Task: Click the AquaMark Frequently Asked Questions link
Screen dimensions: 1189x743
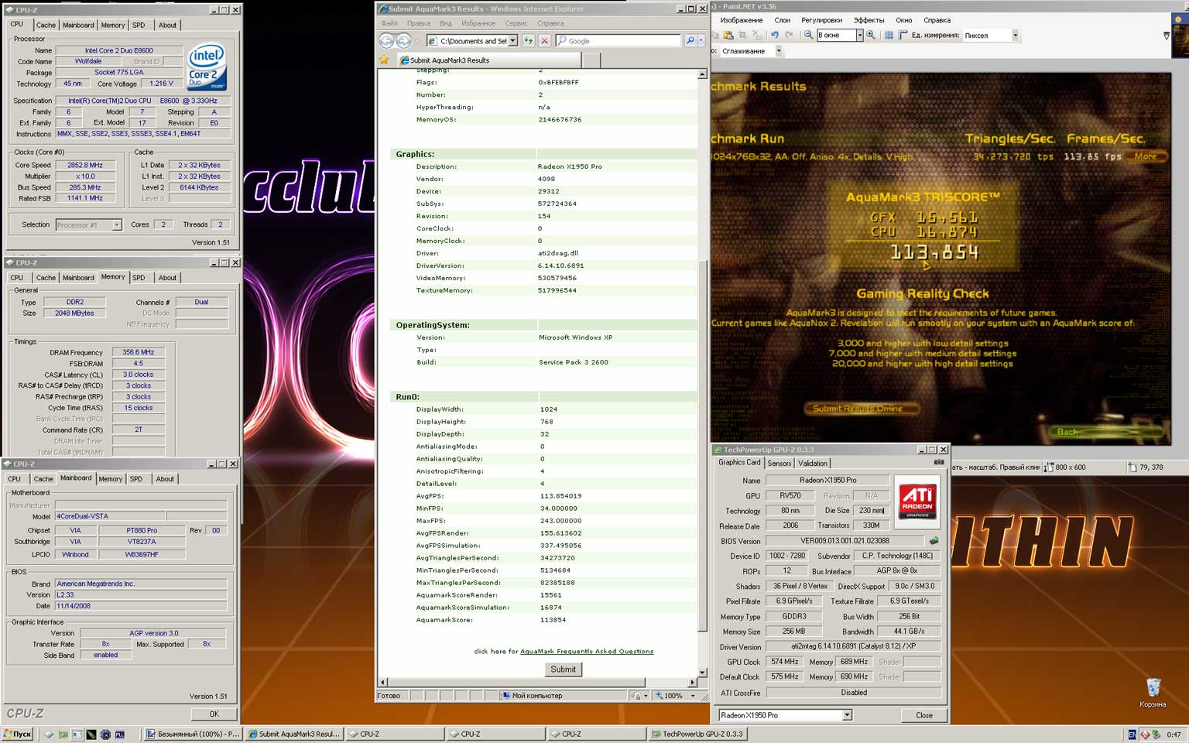Action: pyautogui.click(x=587, y=652)
